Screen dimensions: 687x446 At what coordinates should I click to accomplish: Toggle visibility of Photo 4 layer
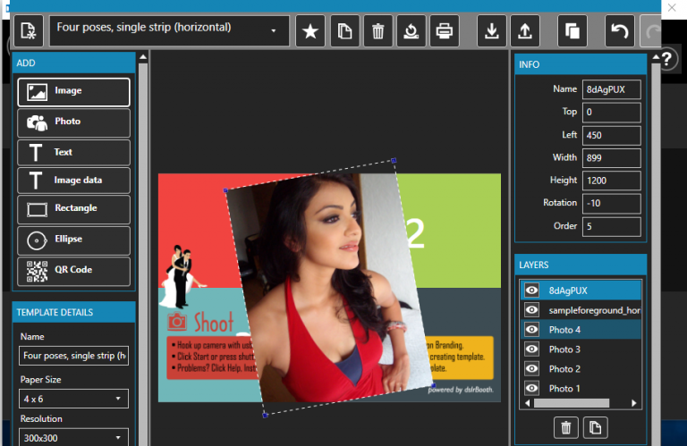tap(532, 329)
